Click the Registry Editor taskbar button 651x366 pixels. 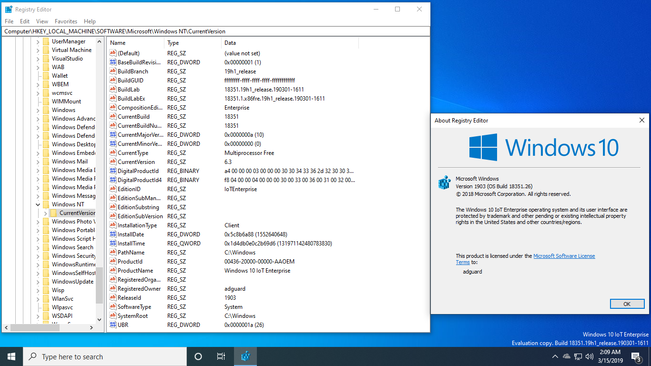(245, 356)
